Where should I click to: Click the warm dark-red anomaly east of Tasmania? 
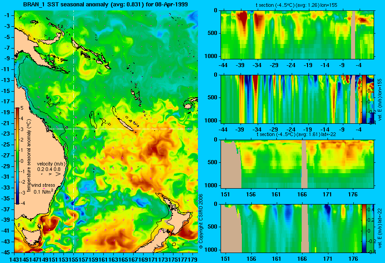click(51, 225)
